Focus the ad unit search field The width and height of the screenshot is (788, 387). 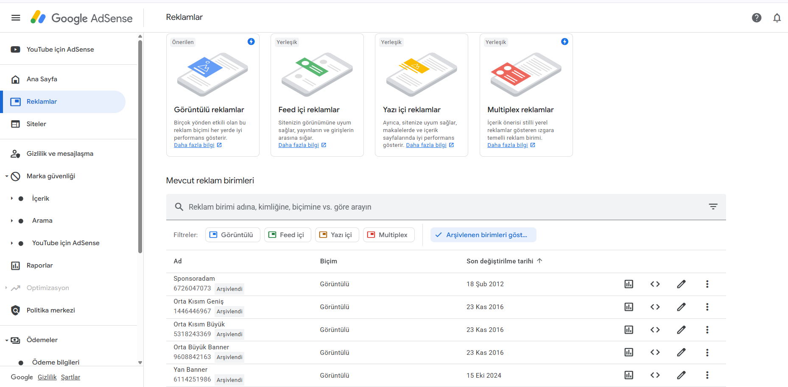click(445, 207)
